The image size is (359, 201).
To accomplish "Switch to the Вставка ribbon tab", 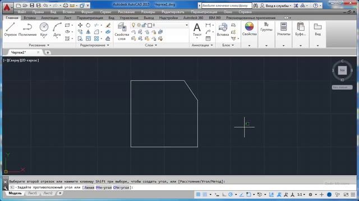I will pyautogui.click(x=30, y=17).
